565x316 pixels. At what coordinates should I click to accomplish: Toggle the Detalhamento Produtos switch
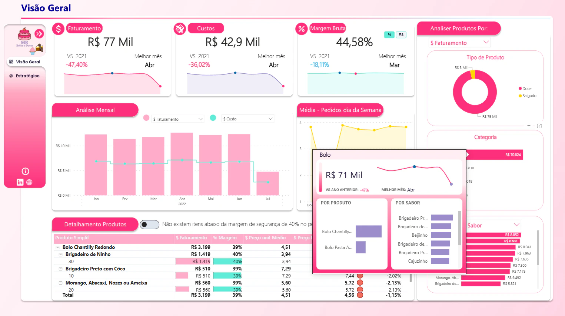tap(149, 224)
